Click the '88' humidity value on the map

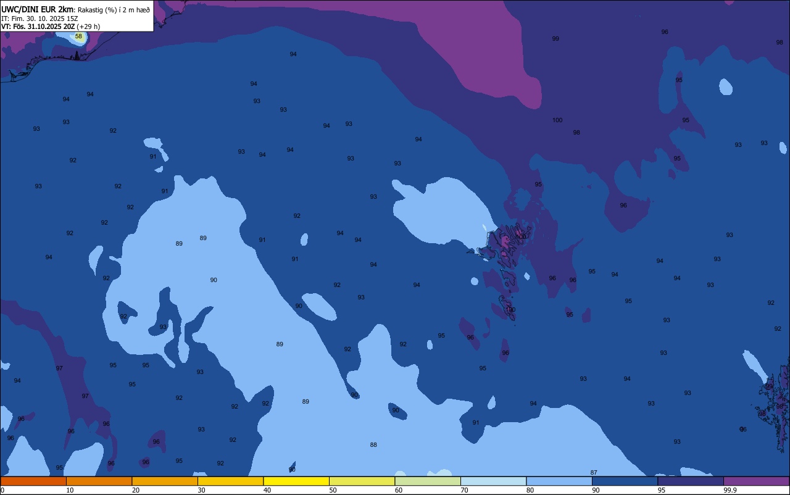373,444
